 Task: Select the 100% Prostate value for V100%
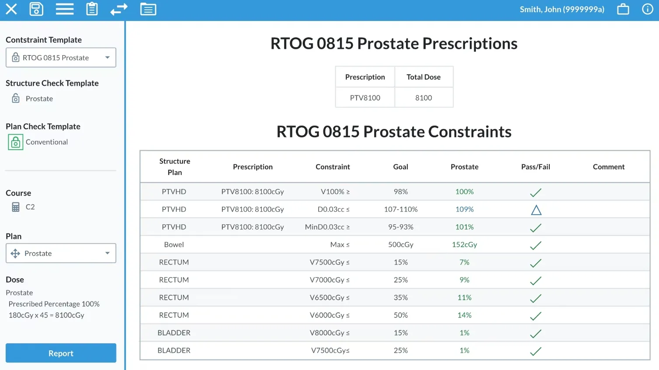pyautogui.click(x=464, y=192)
